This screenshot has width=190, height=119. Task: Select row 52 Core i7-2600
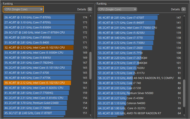click(139, 48)
